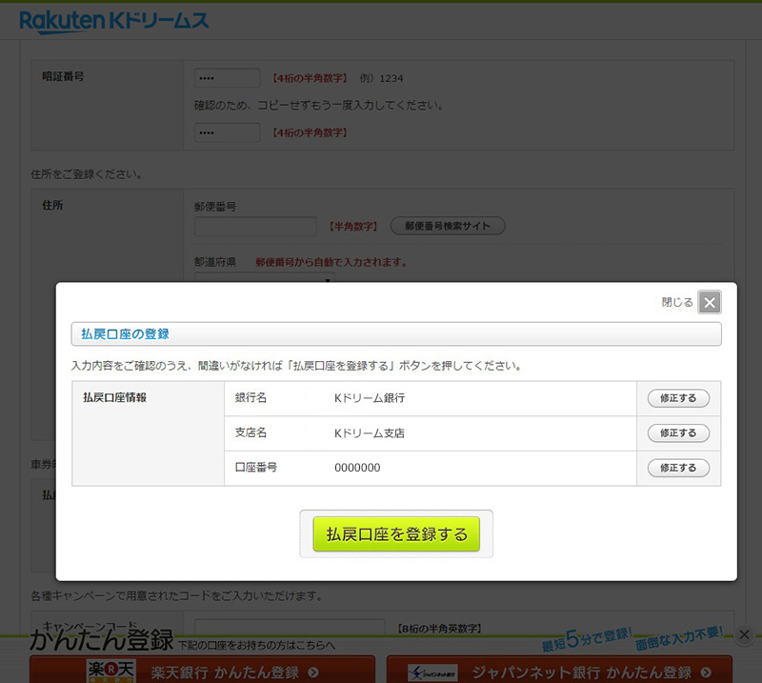Click the 暗証番号 confirmation password field

[227, 132]
